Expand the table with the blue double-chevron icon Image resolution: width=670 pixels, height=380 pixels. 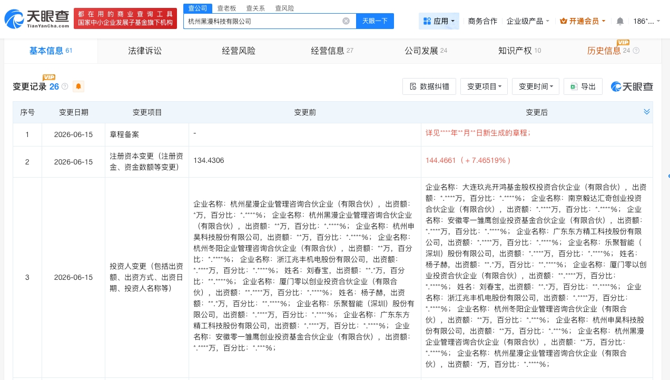647,112
